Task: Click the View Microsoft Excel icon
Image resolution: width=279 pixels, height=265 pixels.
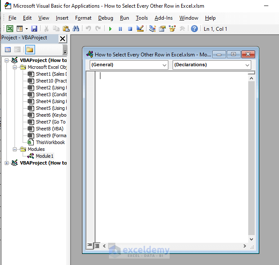Action: [x=10, y=29]
